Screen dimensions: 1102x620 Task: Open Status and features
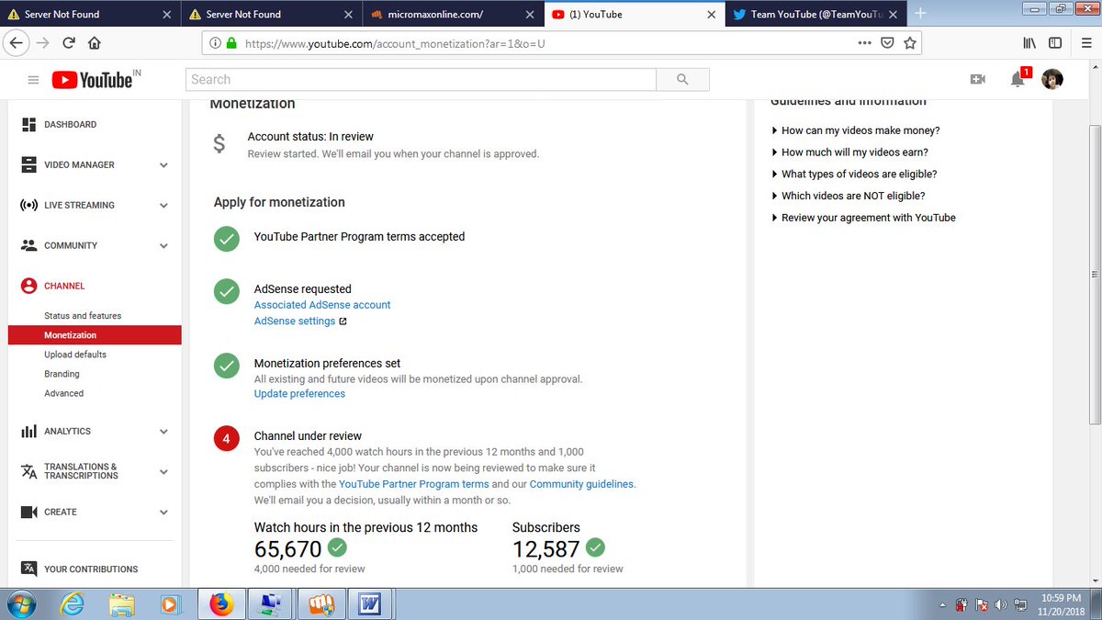83,316
